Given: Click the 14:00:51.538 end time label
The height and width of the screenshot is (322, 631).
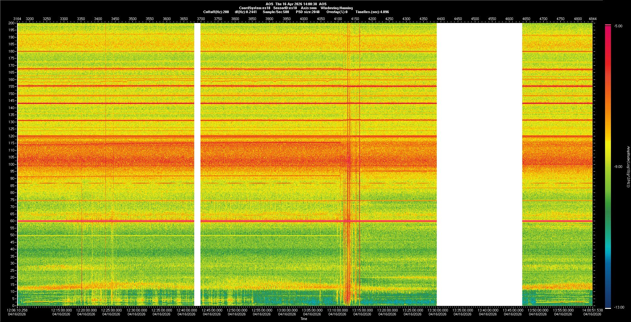Looking at the screenshot, I should pos(592,310).
